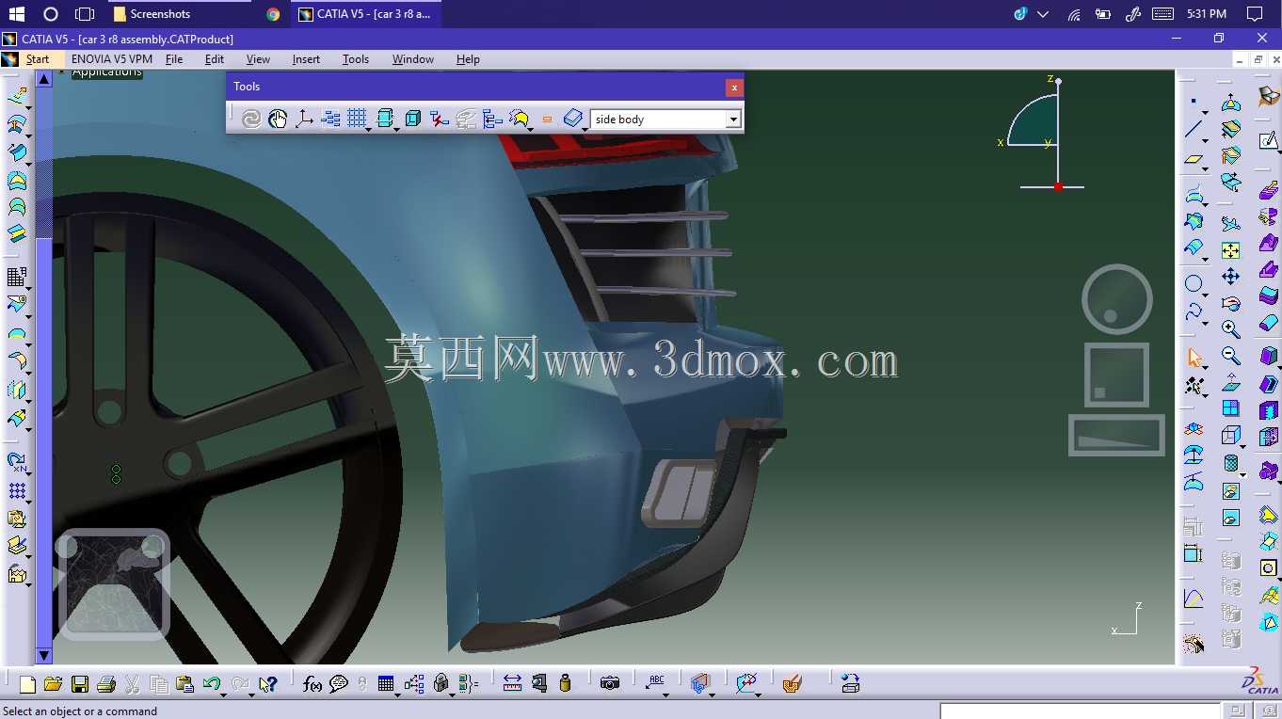The image size is (1282, 719).
Task: Open the Design Table icon
Action: [x=386, y=684]
